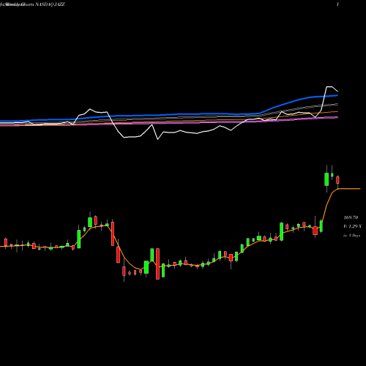Screen dimensions: 366x366
Task: Click the white indicator line peak at right
Action: point(329,87)
